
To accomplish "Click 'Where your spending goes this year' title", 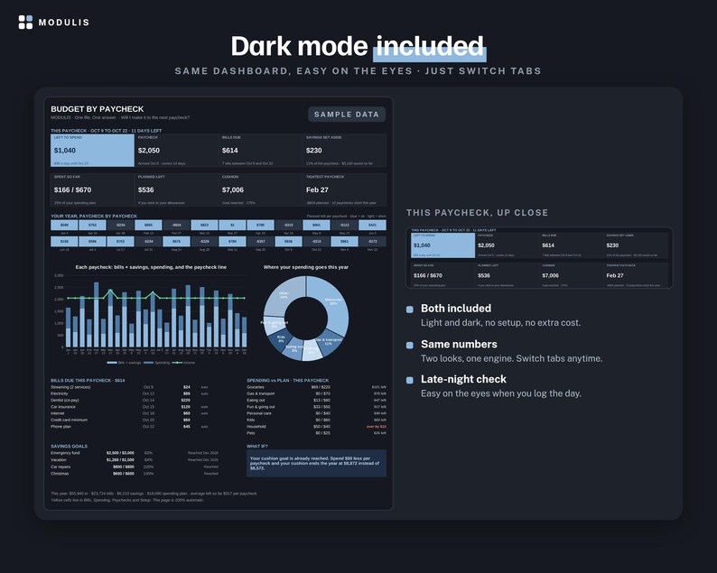I will (306, 267).
